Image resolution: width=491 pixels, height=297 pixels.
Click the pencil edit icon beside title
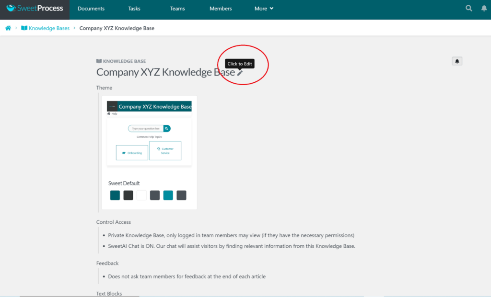point(240,73)
